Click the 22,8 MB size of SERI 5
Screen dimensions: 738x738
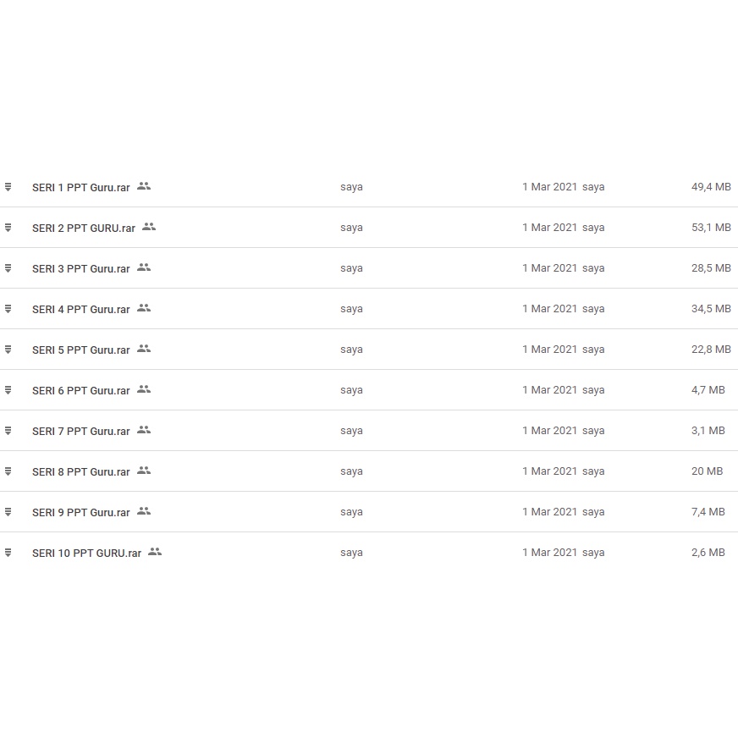click(711, 350)
